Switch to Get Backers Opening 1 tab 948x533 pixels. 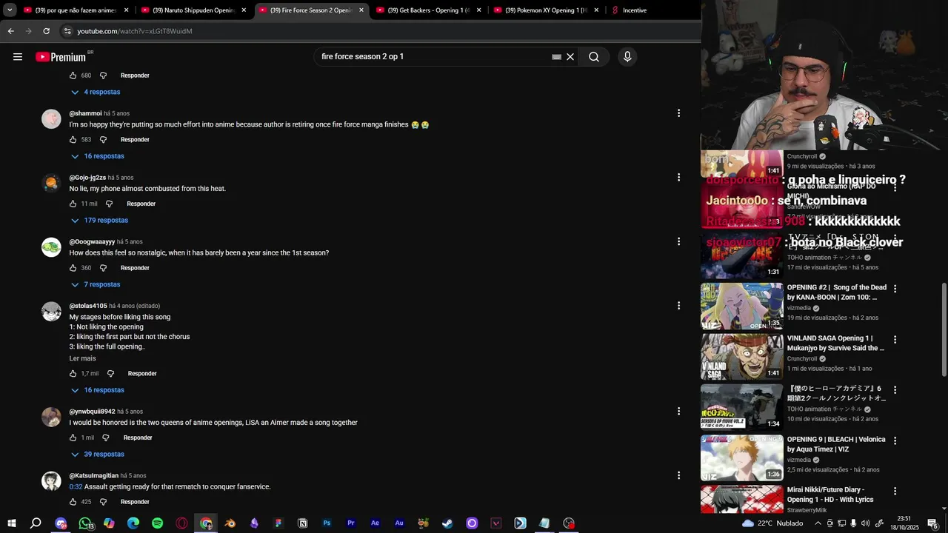point(428,10)
